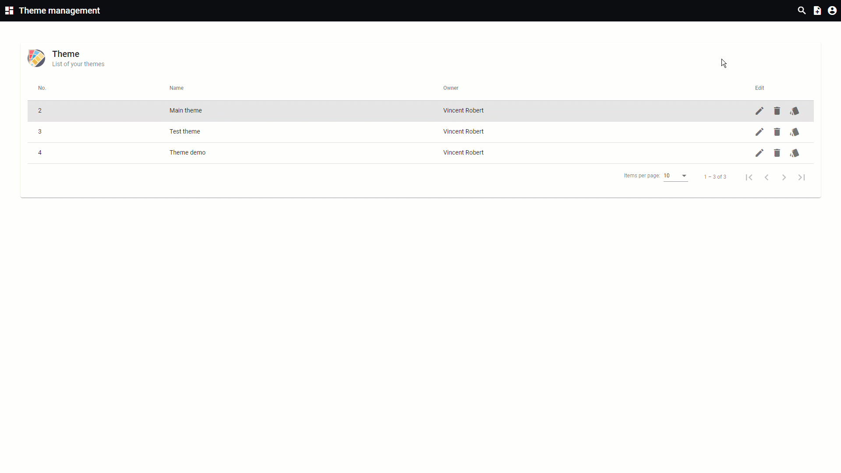Select the Test theme name cell
841x473 pixels.
tap(185, 131)
